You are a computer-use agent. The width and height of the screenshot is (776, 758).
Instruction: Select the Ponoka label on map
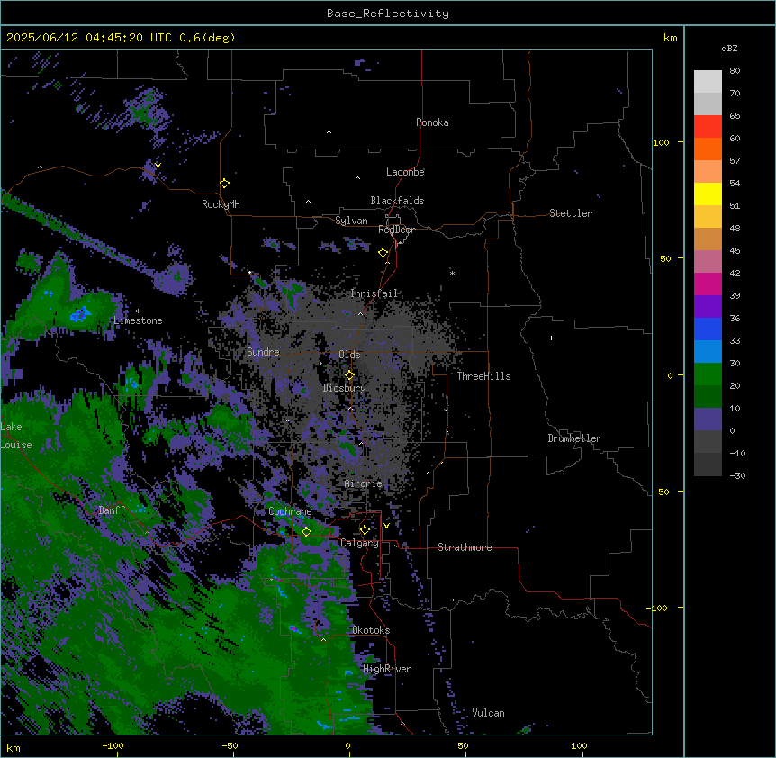432,122
